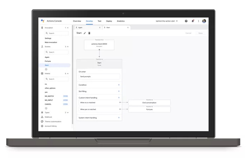Click the actions.intent.MAIN node
247x158 pixels.
(x=99, y=45)
